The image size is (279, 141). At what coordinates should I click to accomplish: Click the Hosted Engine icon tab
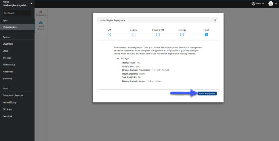(x=41, y=25)
